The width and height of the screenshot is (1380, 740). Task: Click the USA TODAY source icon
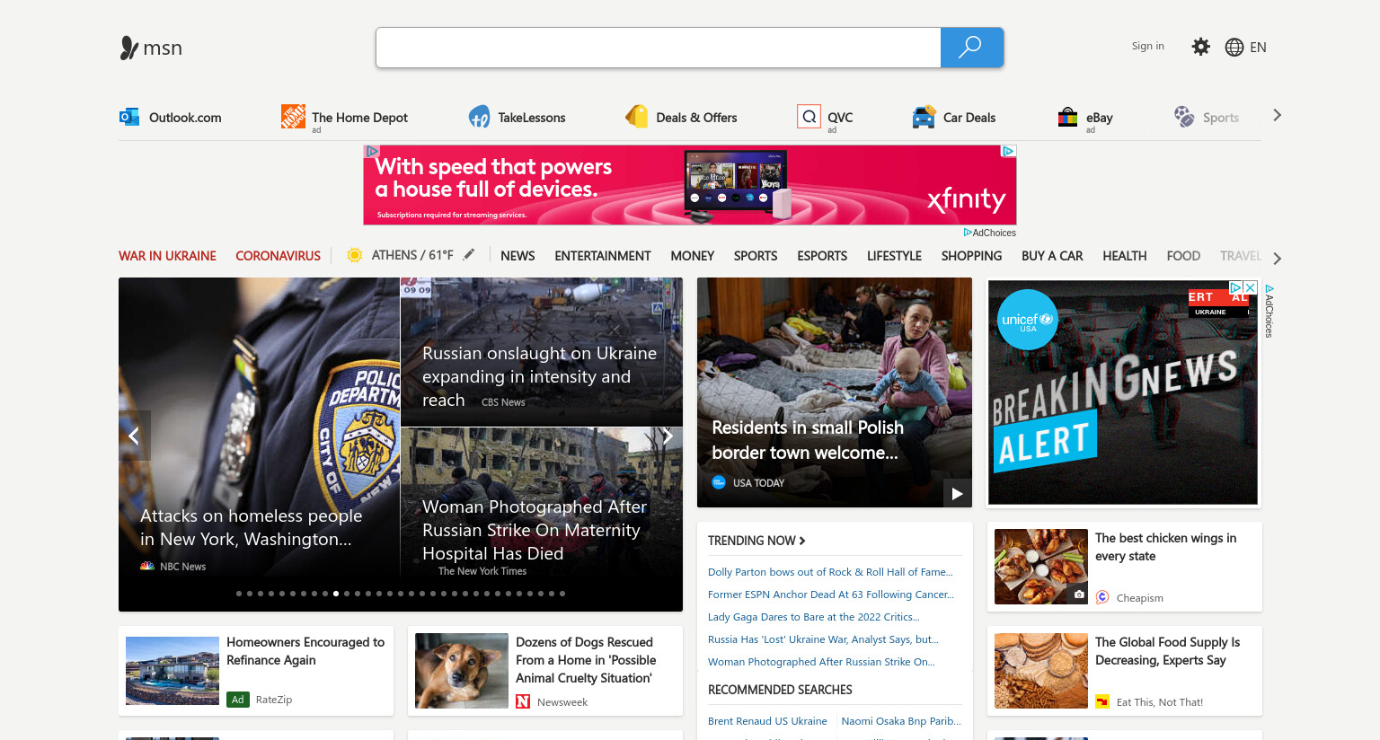point(719,482)
